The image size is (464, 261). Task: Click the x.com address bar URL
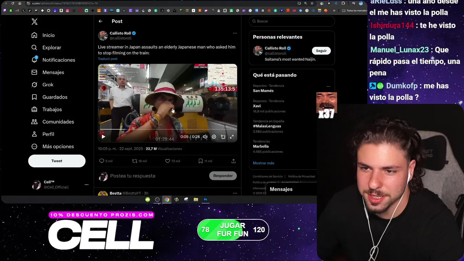tap(65, 3)
